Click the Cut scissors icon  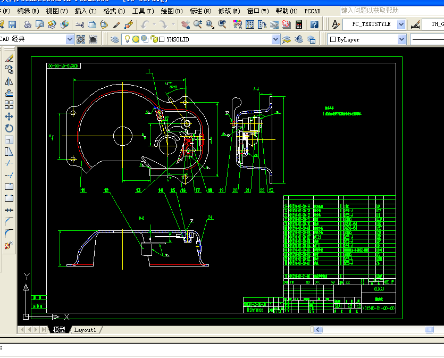pos(80,24)
